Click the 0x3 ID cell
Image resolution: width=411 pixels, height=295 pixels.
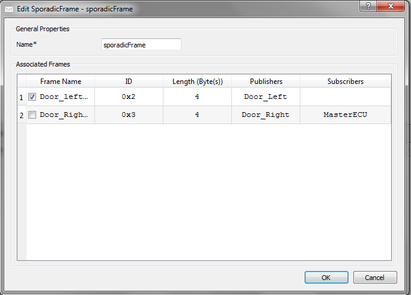coord(129,115)
